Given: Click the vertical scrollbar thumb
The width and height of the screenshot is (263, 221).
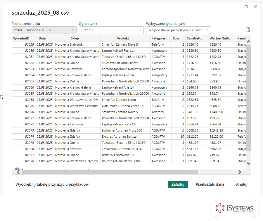Looking at the screenshot, I should pyautogui.click(x=249, y=98).
